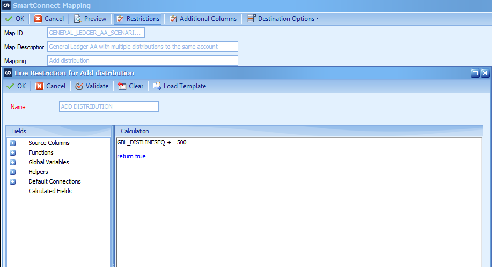
Task: Click the Map ID field
Action: tap(96, 33)
